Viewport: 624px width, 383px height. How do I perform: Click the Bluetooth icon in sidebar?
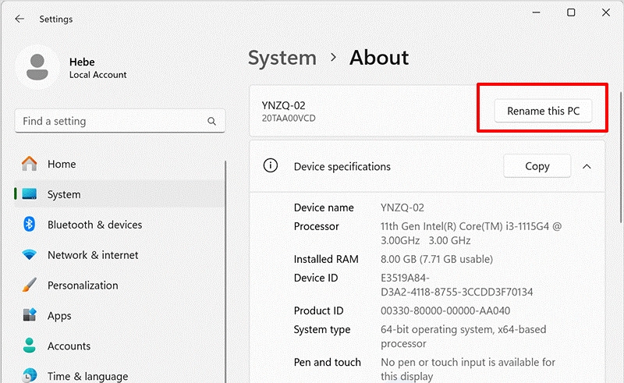tap(29, 224)
